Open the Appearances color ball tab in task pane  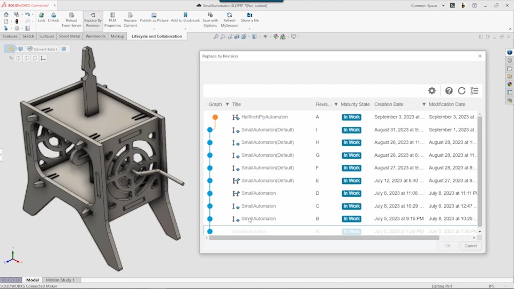509,84
